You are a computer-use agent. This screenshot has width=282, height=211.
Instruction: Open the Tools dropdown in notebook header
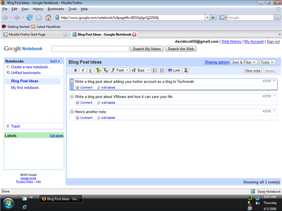pos(267,62)
